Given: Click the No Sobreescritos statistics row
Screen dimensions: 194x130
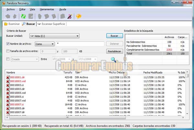Looking at the screenshot, I should coord(157,42).
